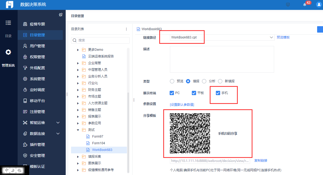Select the 填报 radio button
Screen dimensions: 323x175
point(188,81)
